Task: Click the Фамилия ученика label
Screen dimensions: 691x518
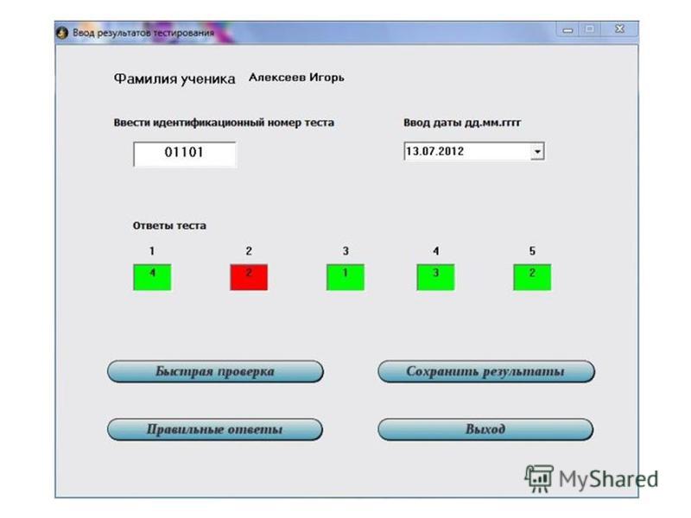Action: tap(174, 79)
